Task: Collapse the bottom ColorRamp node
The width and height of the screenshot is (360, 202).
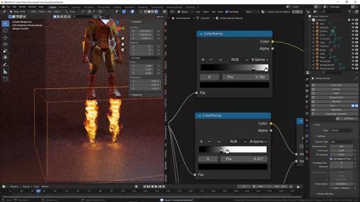Action: pos(200,116)
